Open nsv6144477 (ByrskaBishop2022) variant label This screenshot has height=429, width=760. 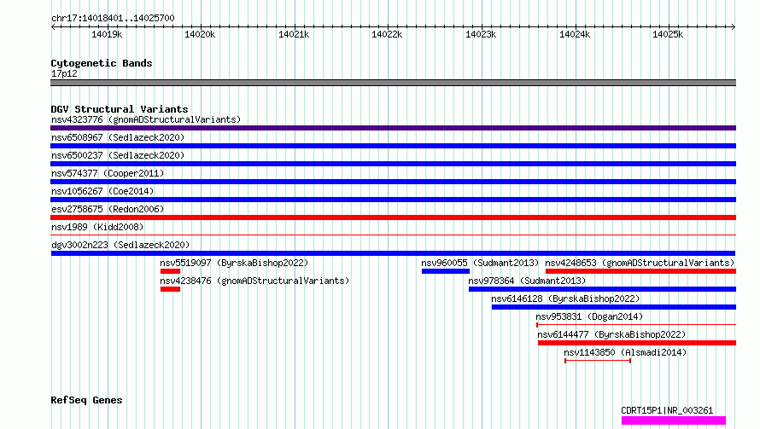click(611, 334)
